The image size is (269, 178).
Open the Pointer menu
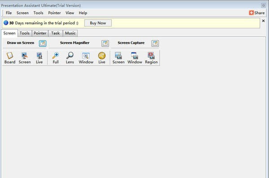pos(54,13)
